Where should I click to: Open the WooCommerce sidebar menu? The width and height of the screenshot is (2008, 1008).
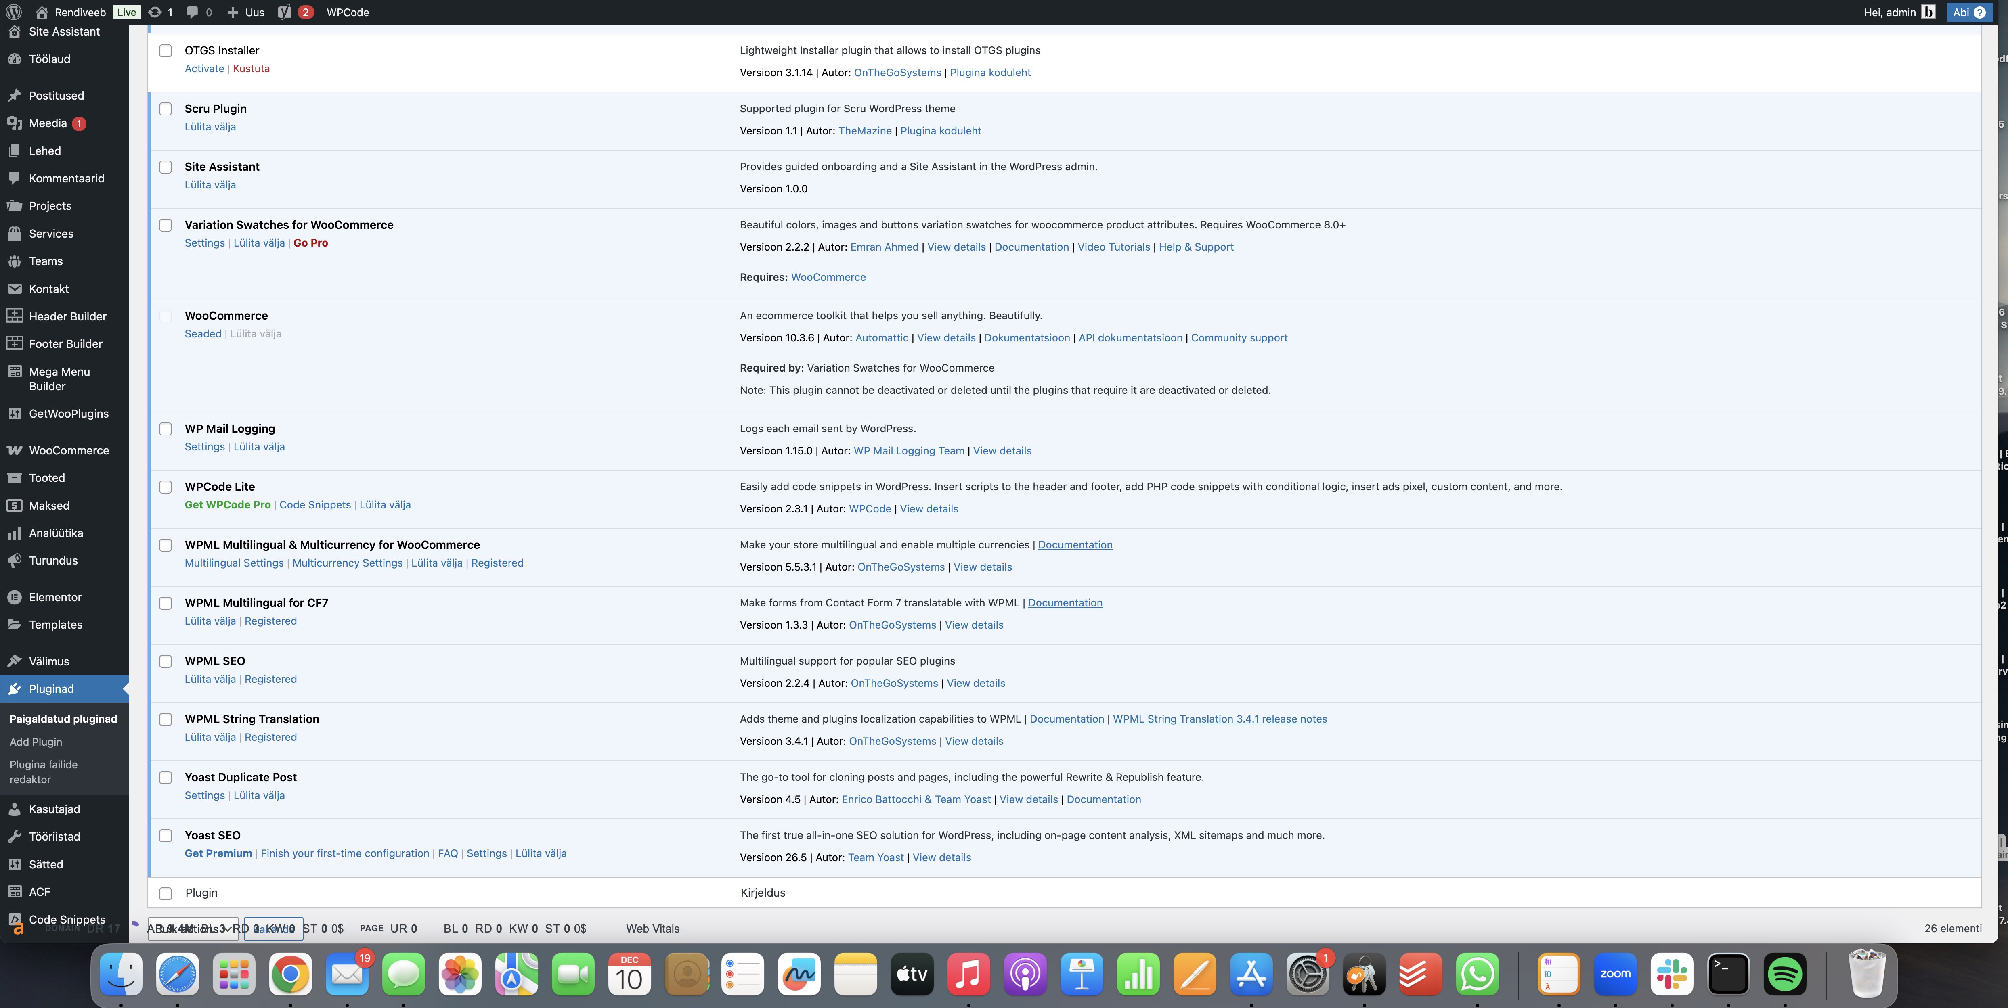click(x=69, y=450)
